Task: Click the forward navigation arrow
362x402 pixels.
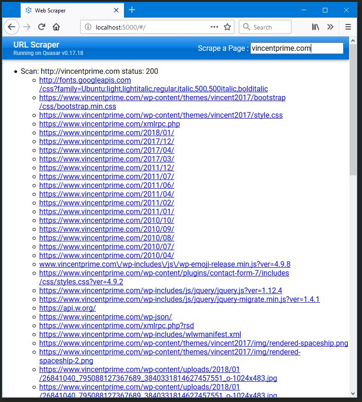Action: point(27,27)
